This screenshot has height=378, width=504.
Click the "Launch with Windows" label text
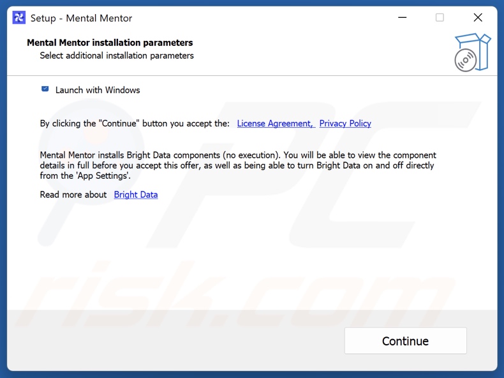(98, 90)
